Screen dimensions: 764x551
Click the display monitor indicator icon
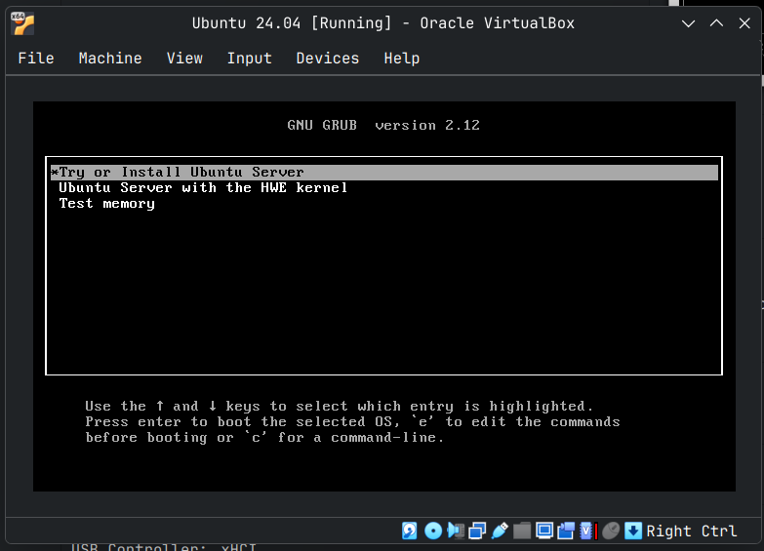(543, 531)
